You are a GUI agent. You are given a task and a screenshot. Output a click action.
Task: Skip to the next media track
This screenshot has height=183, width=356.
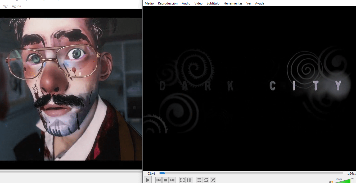172,180
